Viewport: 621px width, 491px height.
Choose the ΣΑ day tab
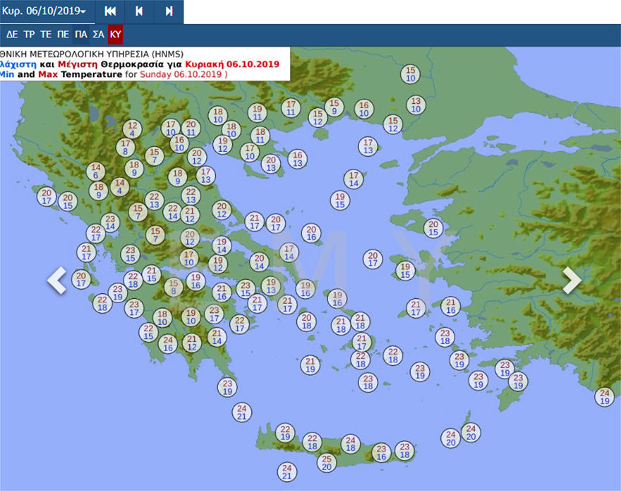coord(99,34)
